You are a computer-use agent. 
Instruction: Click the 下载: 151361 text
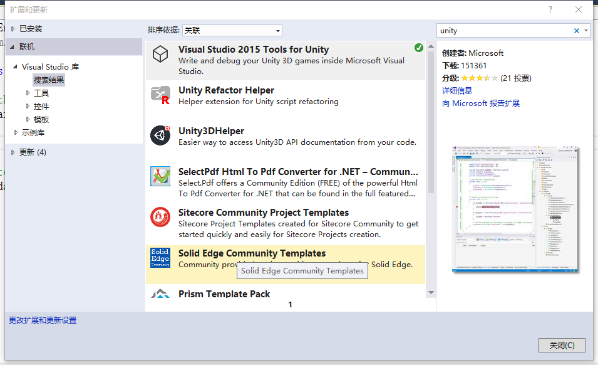pos(464,66)
